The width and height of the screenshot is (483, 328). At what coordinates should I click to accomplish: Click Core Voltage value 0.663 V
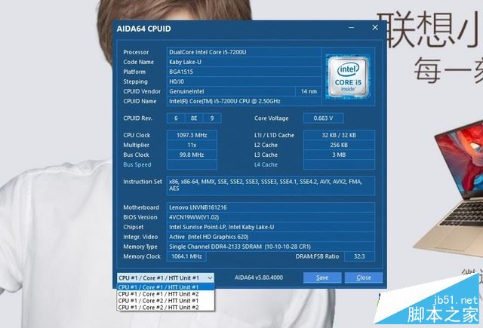point(324,118)
